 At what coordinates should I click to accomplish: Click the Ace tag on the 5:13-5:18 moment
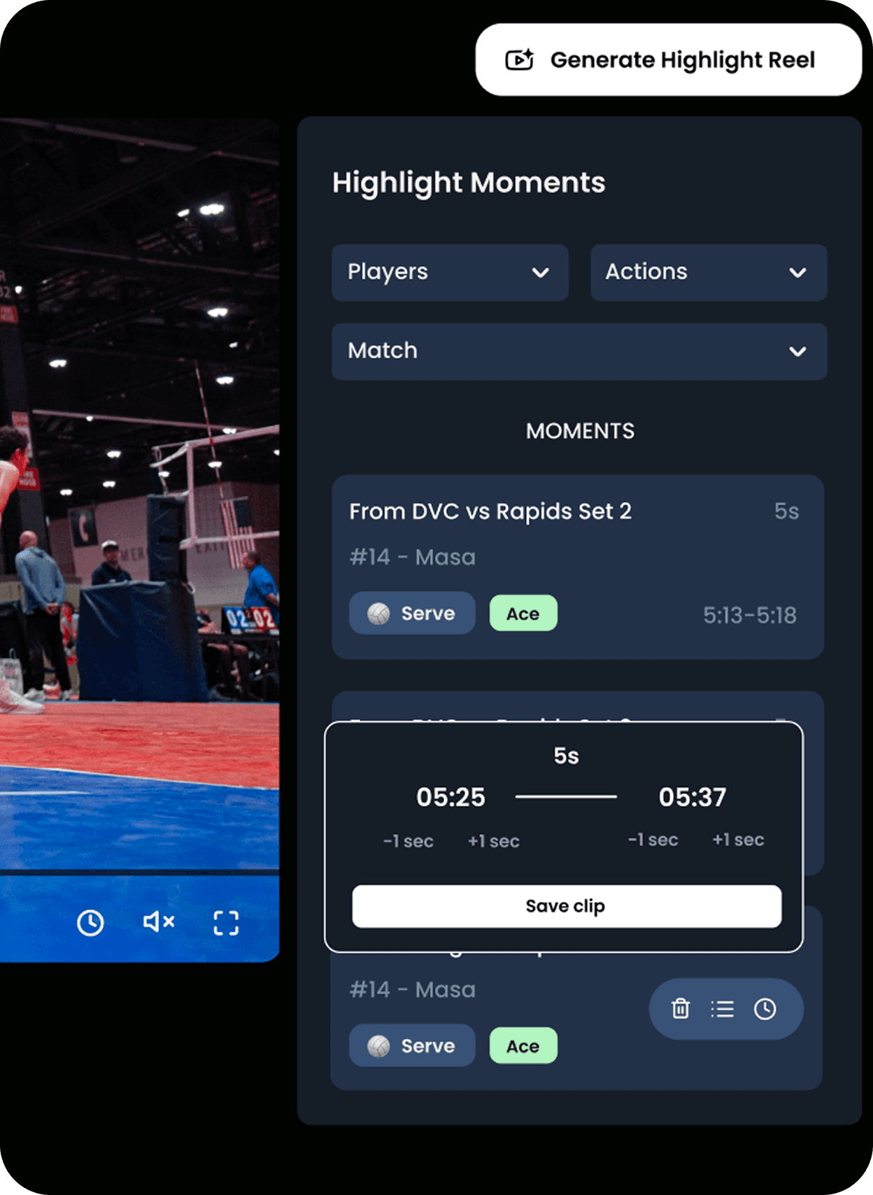click(x=523, y=614)
